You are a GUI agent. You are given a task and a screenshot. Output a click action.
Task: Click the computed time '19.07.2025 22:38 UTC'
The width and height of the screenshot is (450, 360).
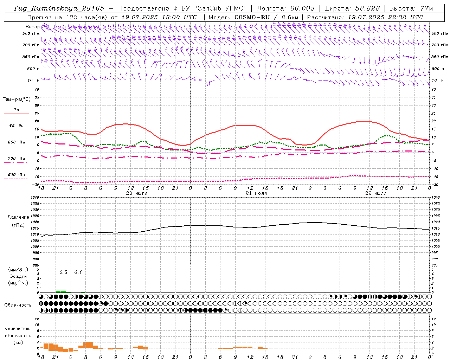click(x=385, y=17)
